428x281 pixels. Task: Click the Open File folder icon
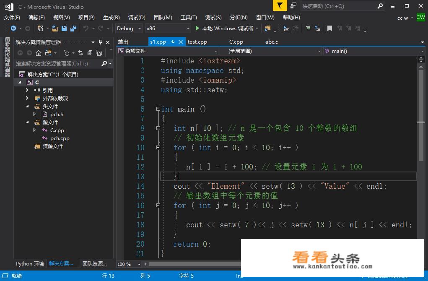(x=55, y=28)
